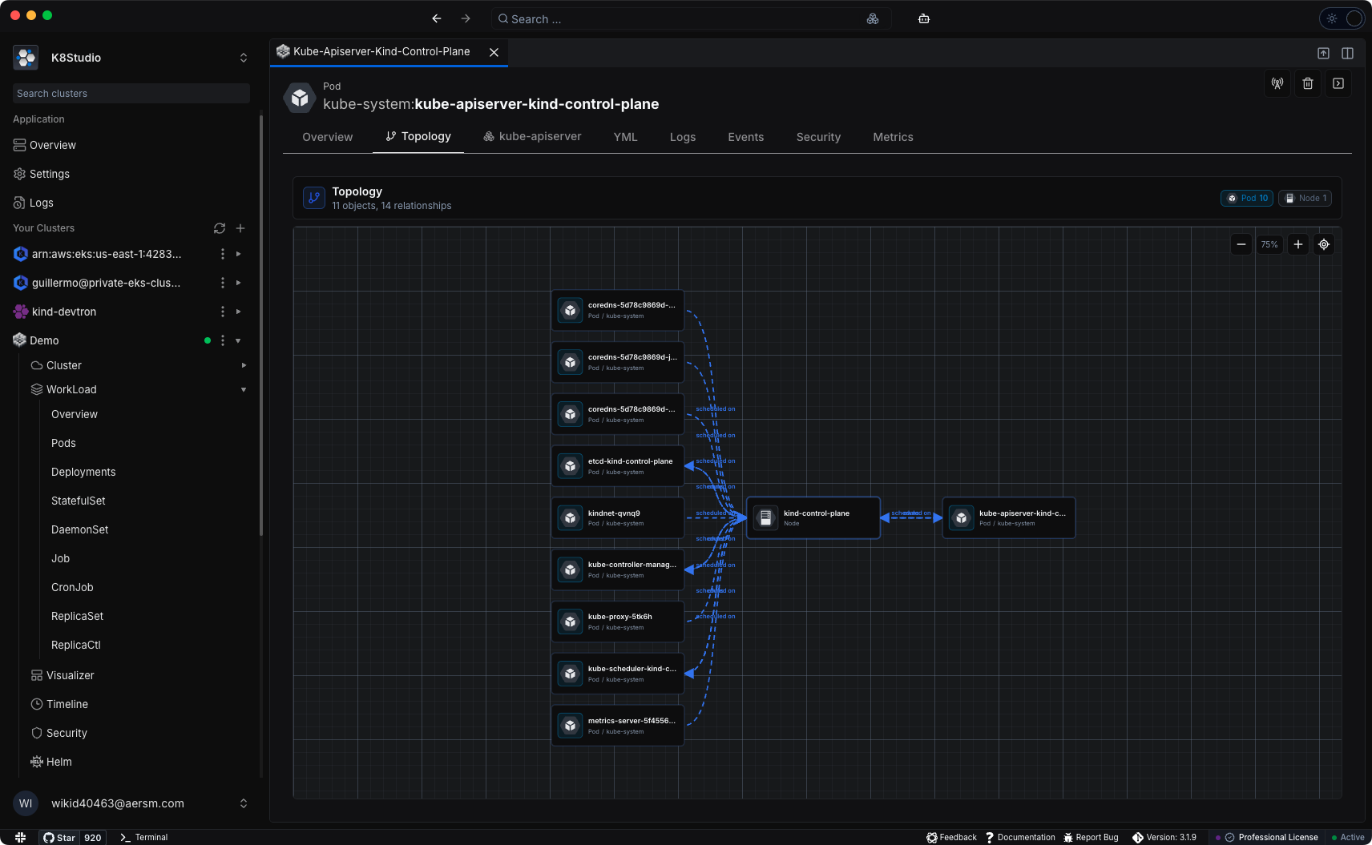Open the Documentation link
The width and height of the screenshot is (1372, 845).
(x=1020, y=837)
